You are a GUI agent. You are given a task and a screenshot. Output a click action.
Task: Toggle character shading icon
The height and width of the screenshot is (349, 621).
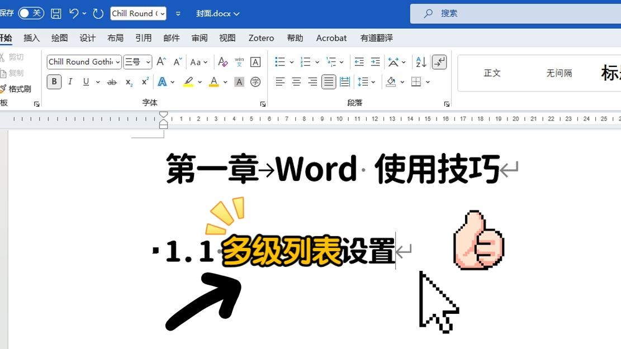pyautogui.click(x=239, y=82)
